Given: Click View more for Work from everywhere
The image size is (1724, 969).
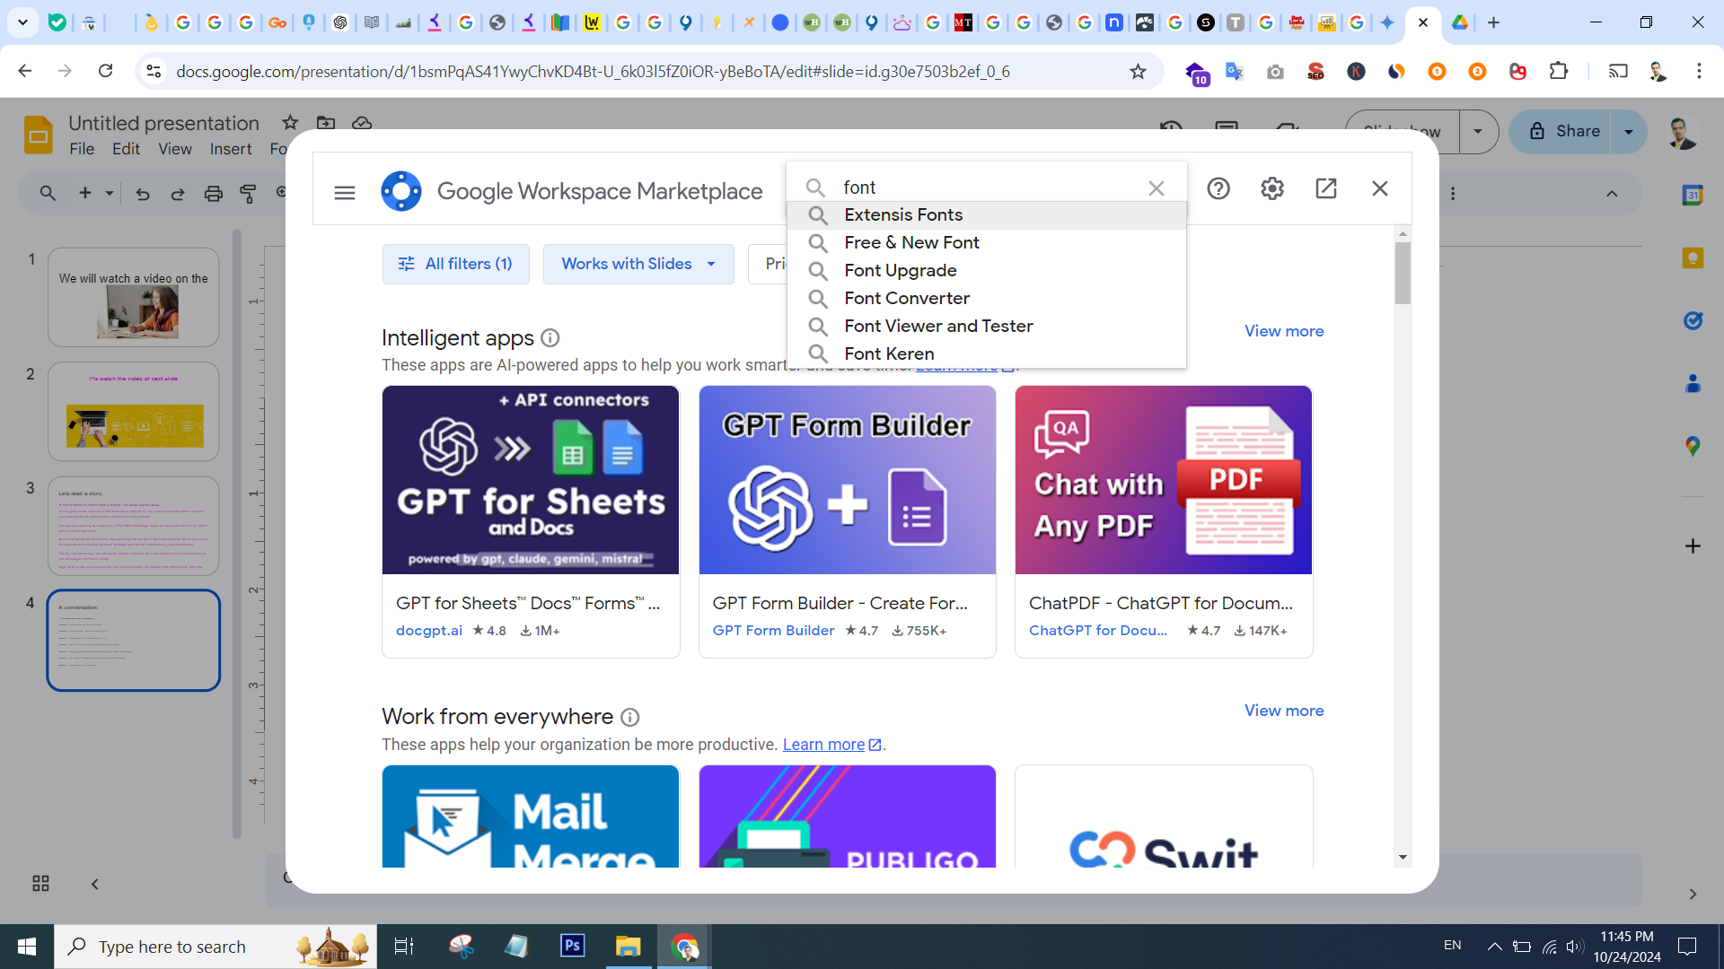Looking at the screenshot, I should (1284, 711).
